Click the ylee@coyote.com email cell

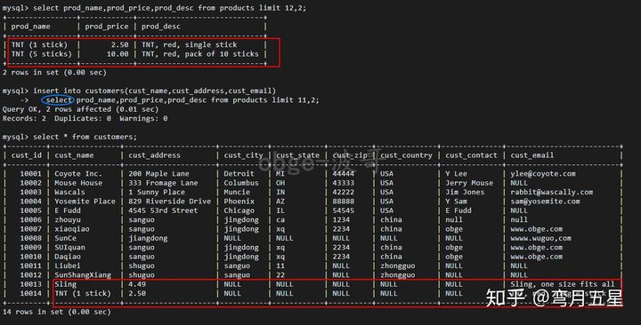pyautogui.click(x=543, y=174)
